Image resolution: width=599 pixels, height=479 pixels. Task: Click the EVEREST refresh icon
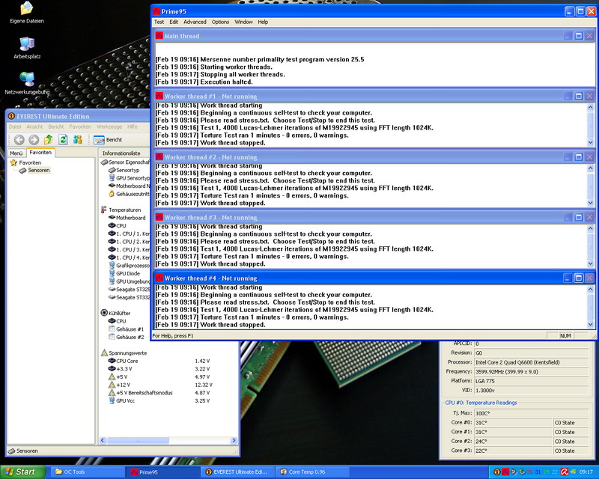tap(64, 140)
